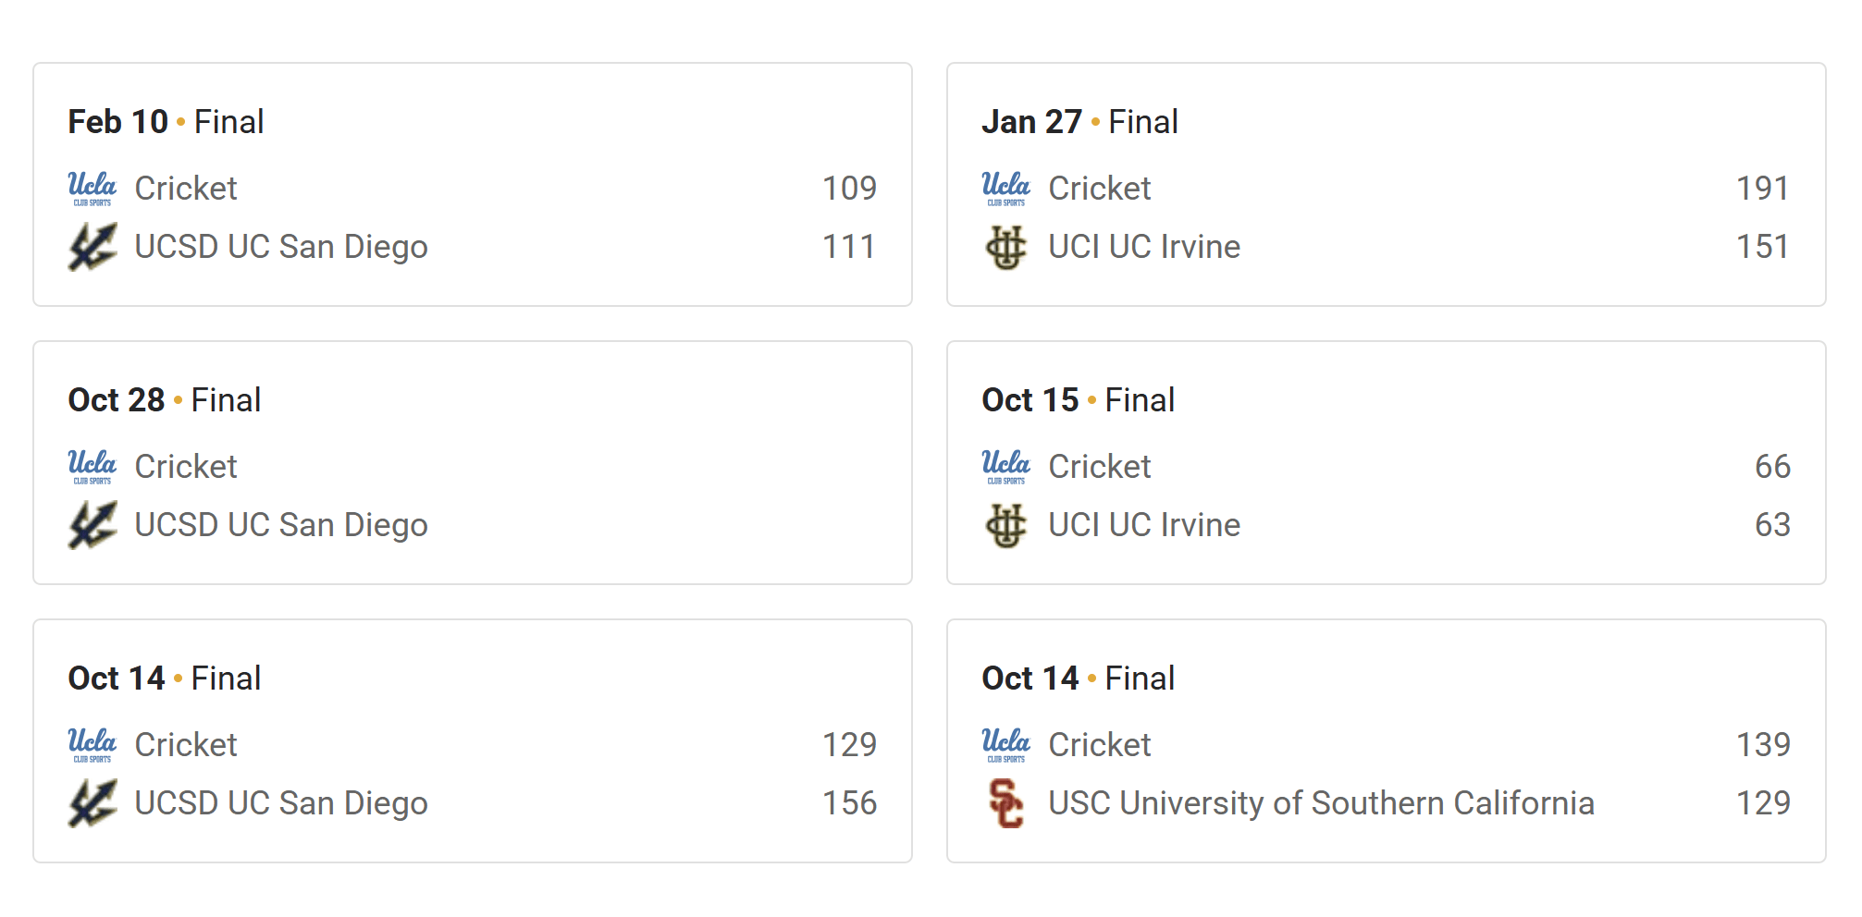
Task: Select Cricket team name in Oct 15 card
Action: pyautogui.click(x=1100, y=467)
